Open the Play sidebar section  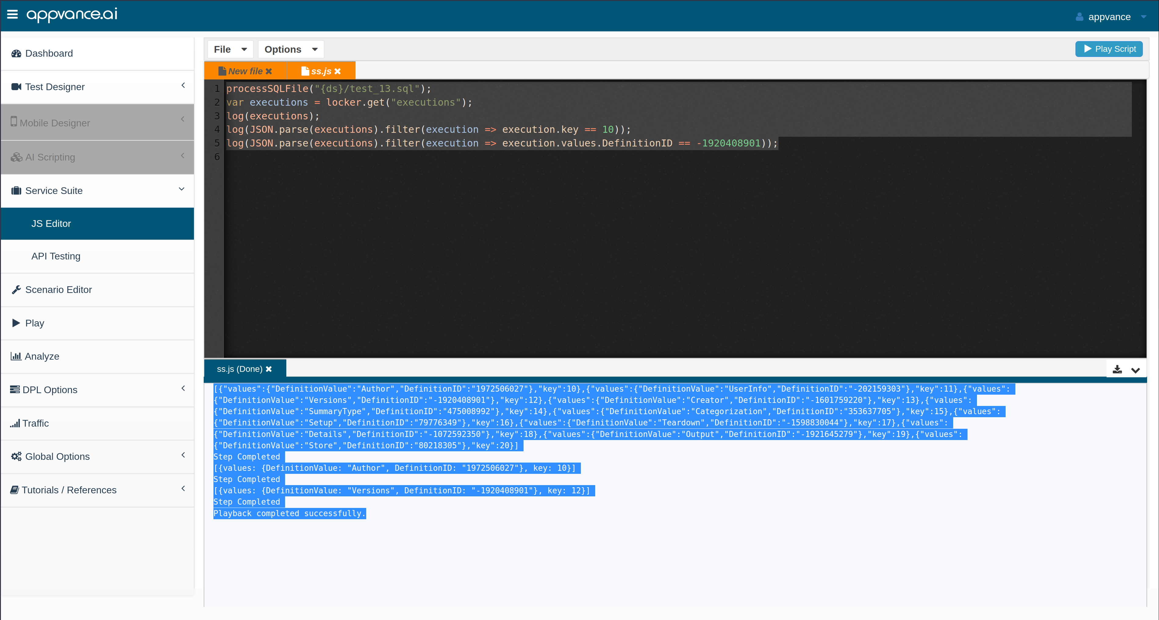(97, 323)
